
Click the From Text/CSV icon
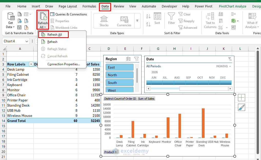pyautogui.click(x=20, y=14)
